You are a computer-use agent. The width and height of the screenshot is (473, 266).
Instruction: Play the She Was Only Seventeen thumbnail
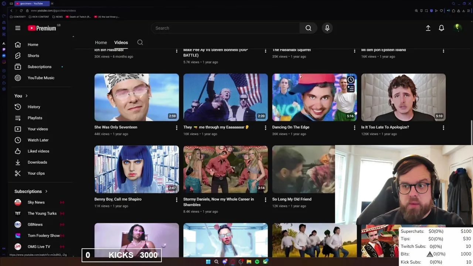tap(136, 98)
